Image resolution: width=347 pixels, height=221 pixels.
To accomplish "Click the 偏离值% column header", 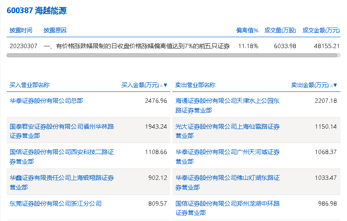I will (247, 30).
